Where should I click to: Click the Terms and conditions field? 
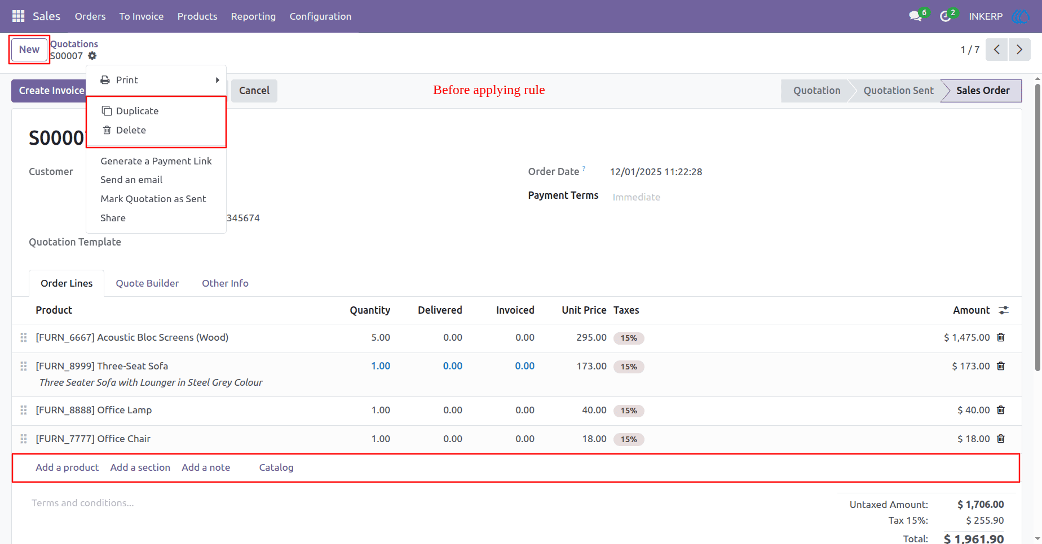point(82,503)
